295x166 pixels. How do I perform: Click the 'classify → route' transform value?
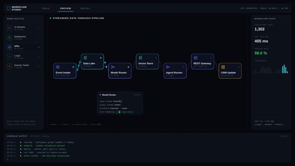pos(119,108)
